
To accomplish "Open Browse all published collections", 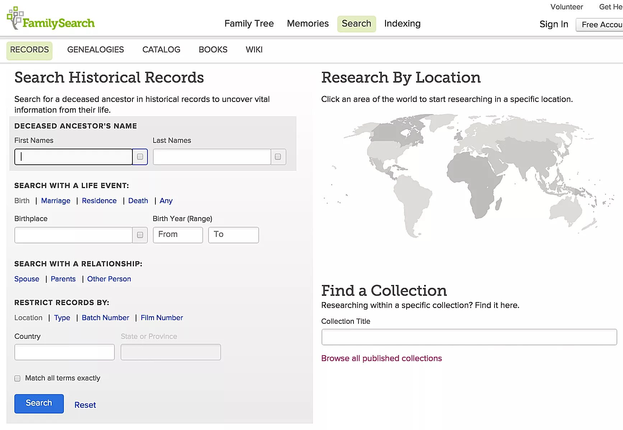I will click(381, 358).
